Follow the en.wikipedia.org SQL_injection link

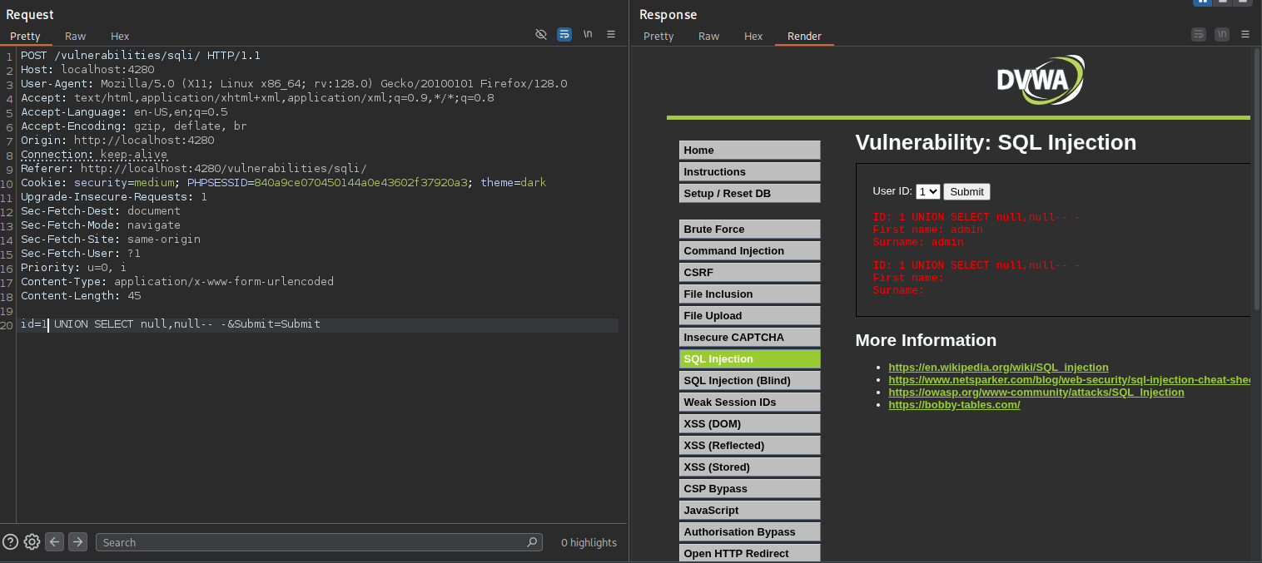pos(998,367)
